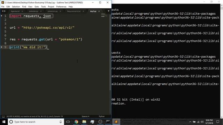Open the Selection menu

(x=16, y=7)
